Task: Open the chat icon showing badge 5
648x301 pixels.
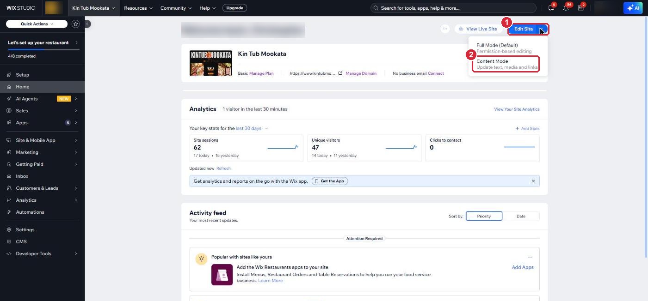Action: [x=551, y=8]
